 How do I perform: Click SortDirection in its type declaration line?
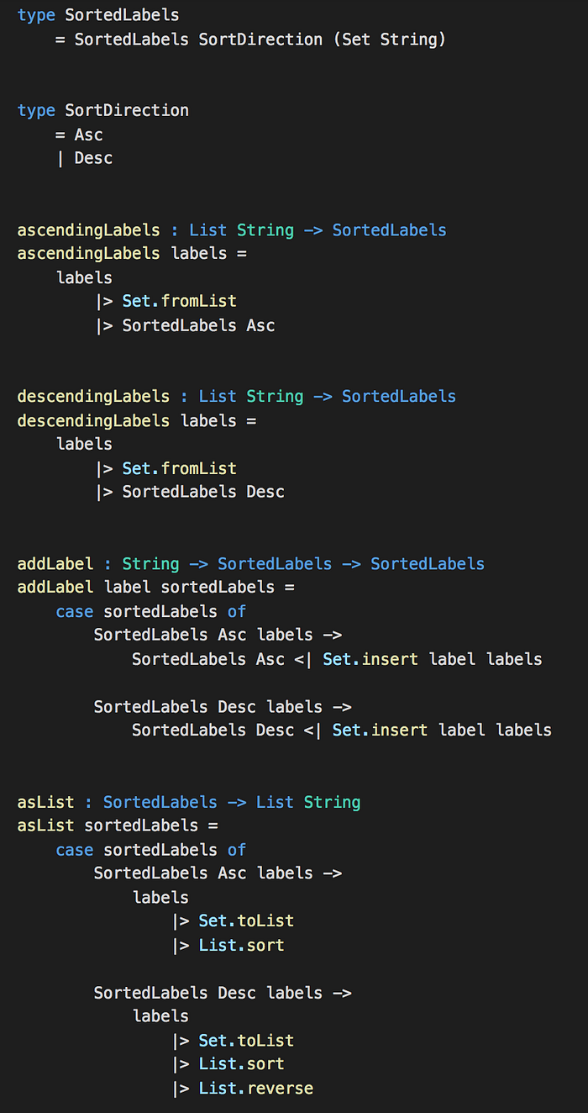[127, 110]
